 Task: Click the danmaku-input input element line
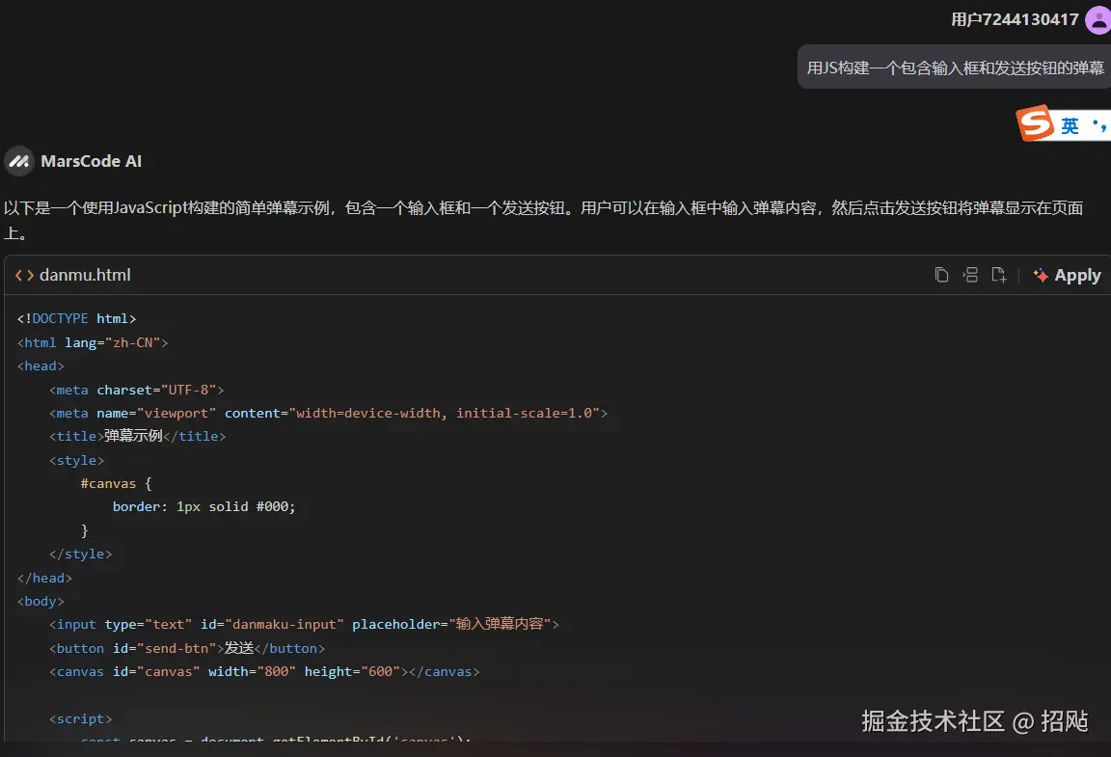pyautogui.click(x=304, y=625)
